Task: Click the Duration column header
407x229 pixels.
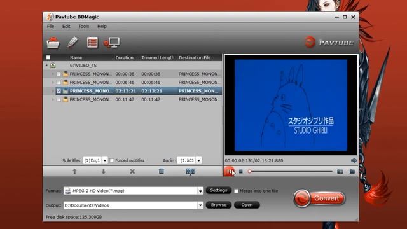Action: coord(125,58)
